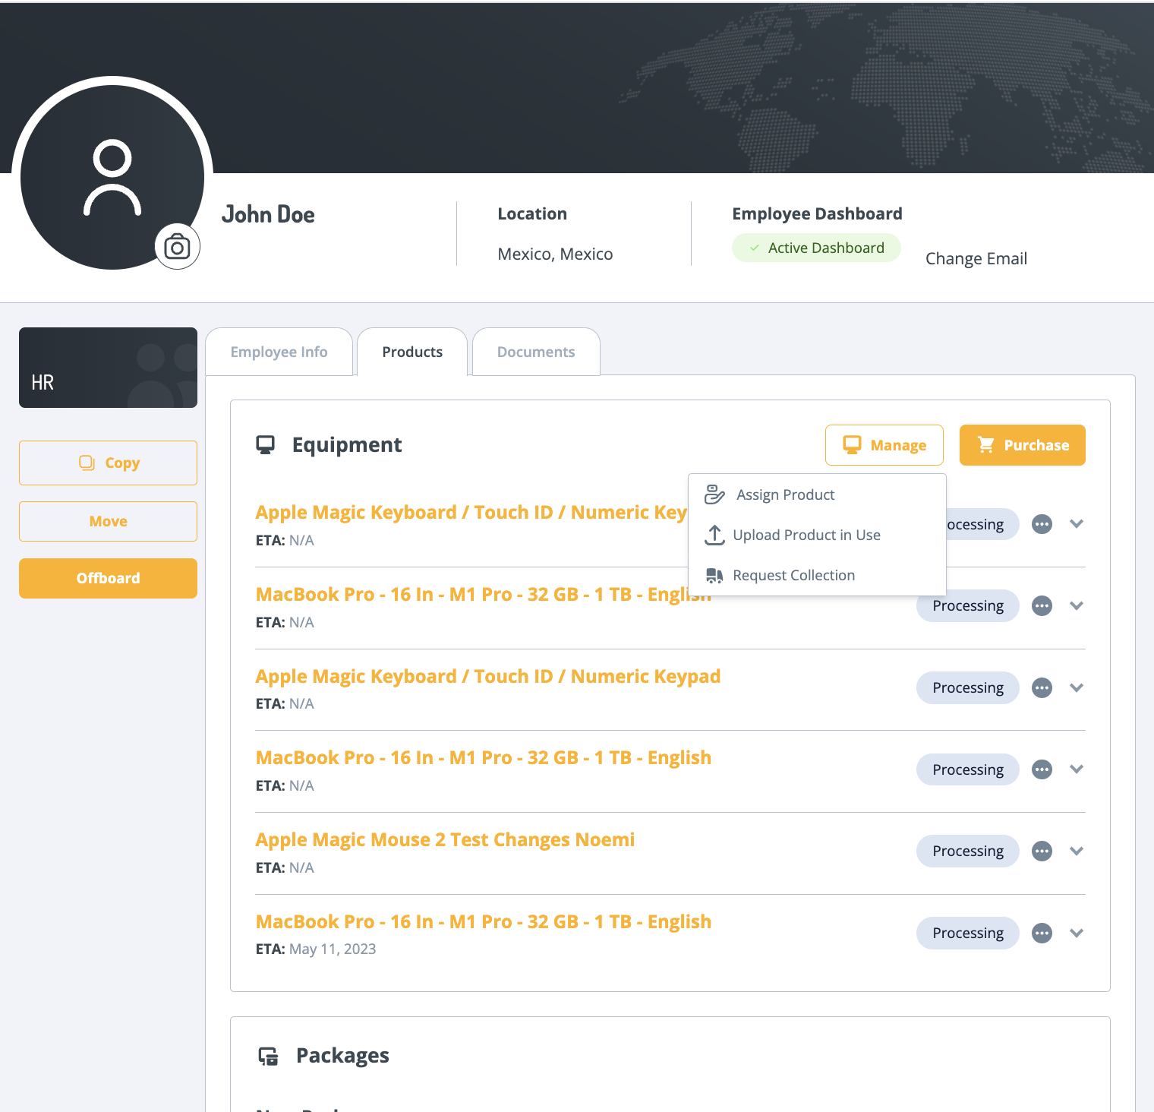Click the Change Email link

point(976,259)
